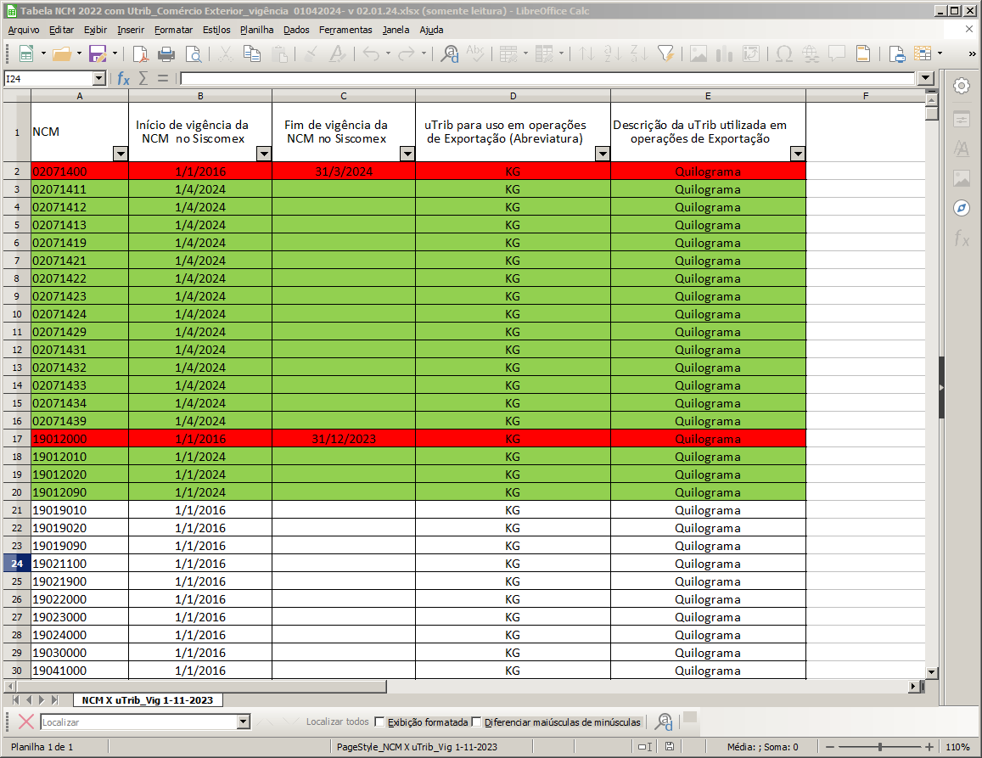Select cell containing 31/3/2024
The width and height of the screenshot is (982, 758).
343,171
